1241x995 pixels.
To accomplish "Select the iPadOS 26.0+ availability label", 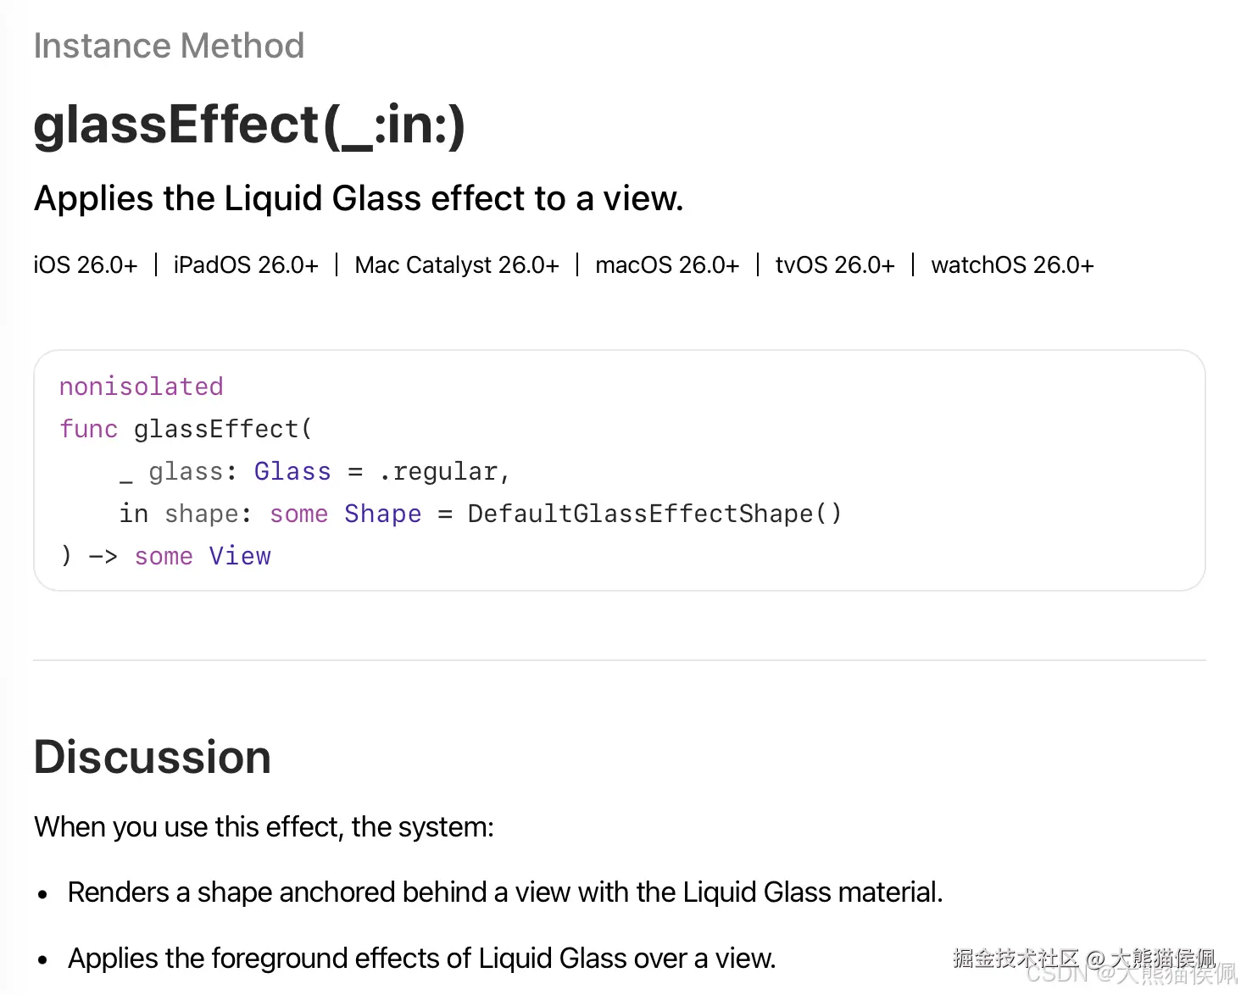I will (246, 265).
